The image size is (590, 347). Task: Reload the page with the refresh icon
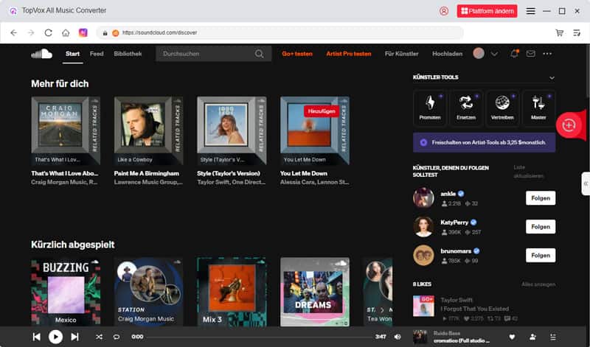(48, 32)
